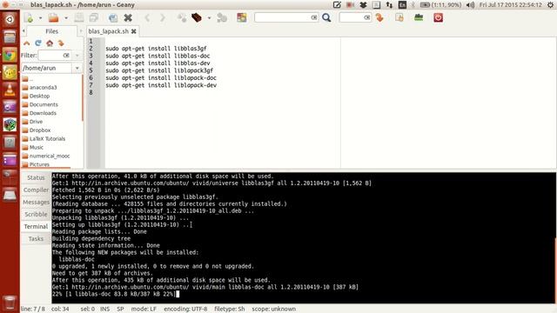Create a new file with toolbar New icon

click(29, 17)
